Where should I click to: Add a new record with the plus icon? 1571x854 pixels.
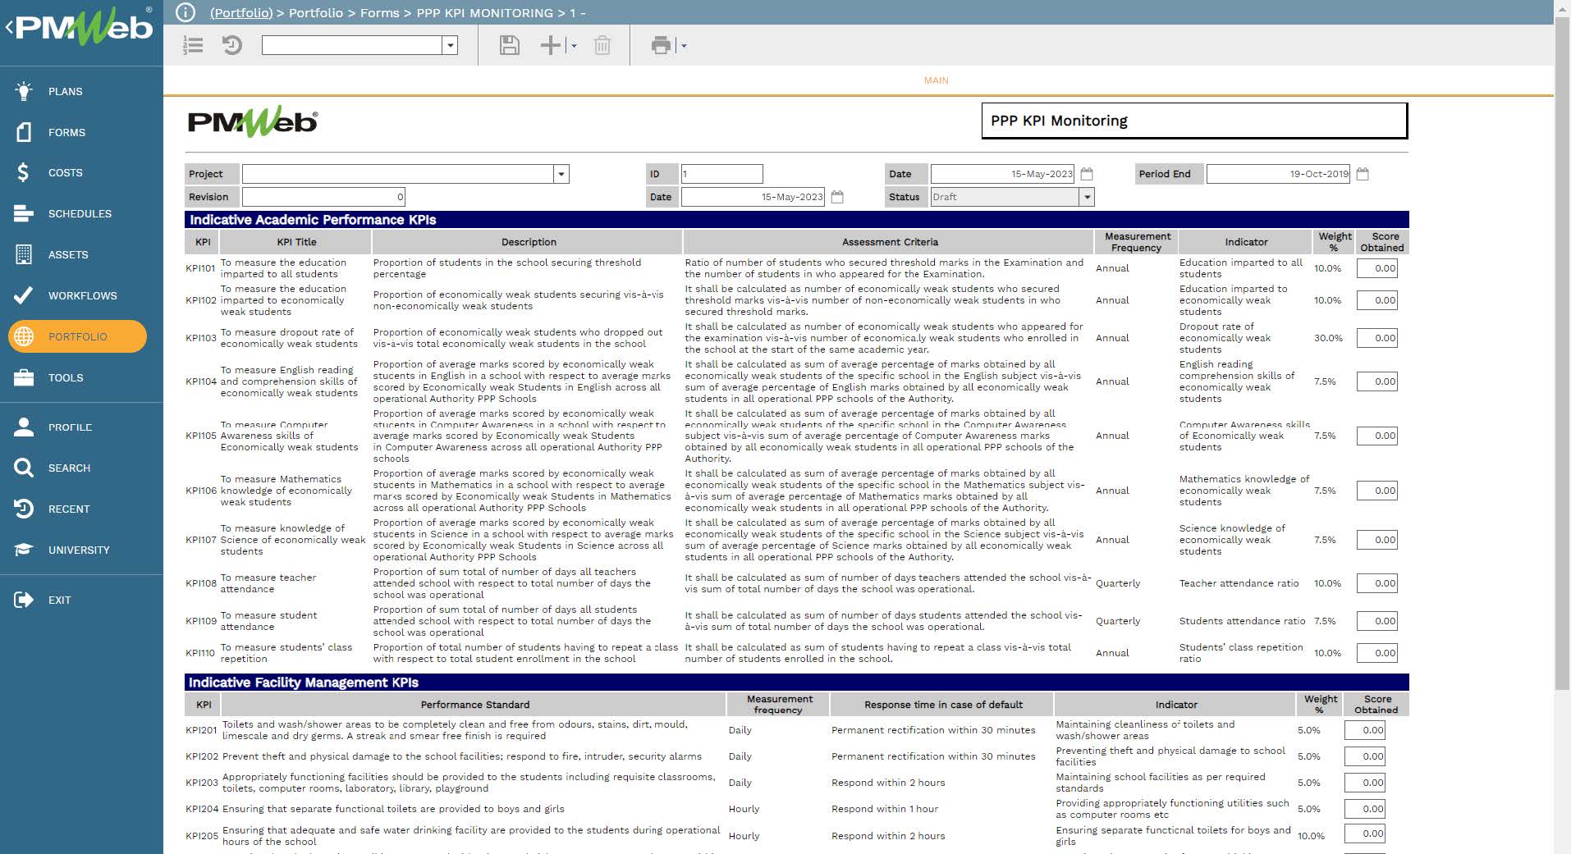(x=548, y=45)
